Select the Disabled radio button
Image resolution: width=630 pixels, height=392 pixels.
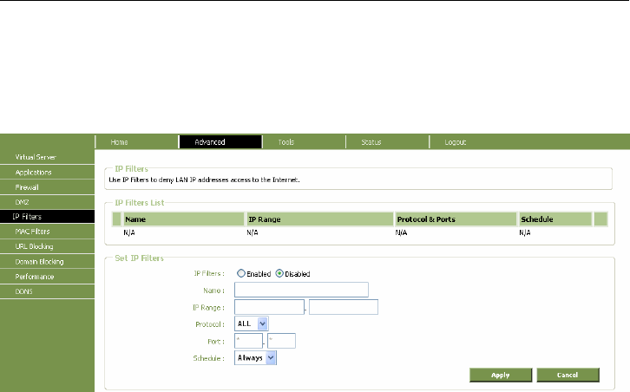tap(279, 273)
